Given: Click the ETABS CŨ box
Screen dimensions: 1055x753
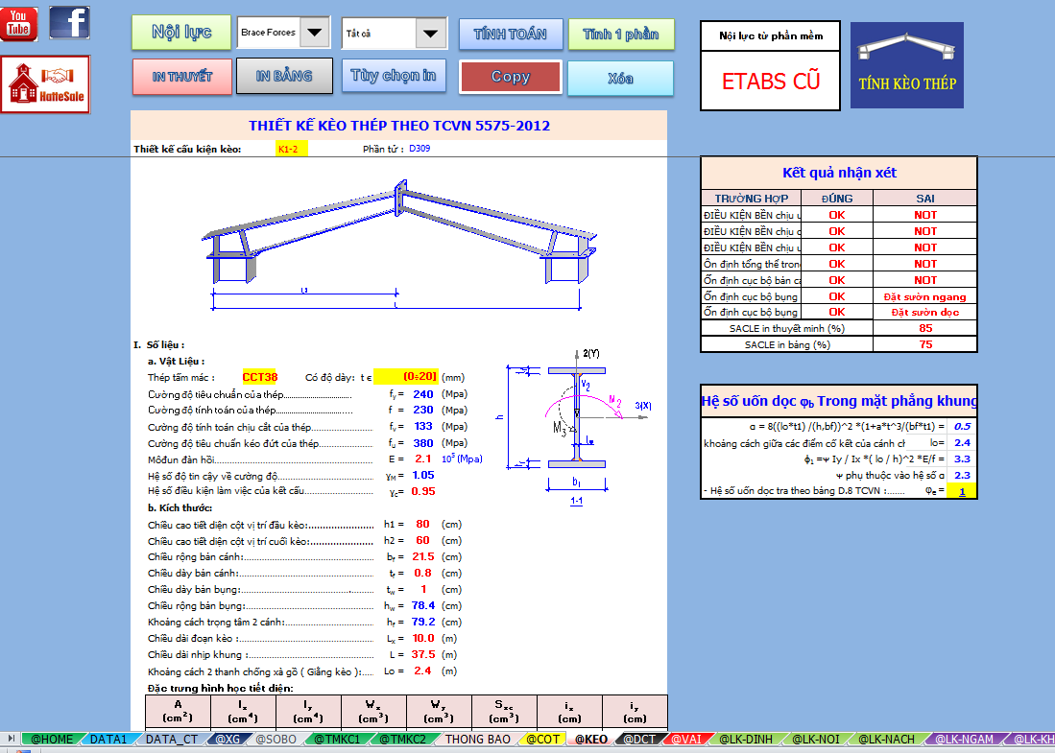Looking at the screenshot, I should tap(771, 81).
